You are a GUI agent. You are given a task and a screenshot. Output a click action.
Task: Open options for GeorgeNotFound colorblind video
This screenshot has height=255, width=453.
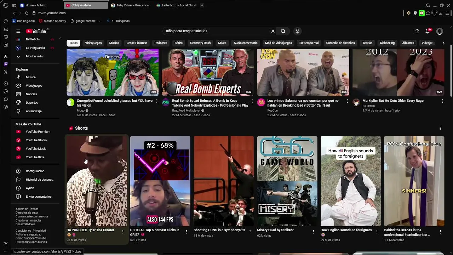tap(157, 101)
